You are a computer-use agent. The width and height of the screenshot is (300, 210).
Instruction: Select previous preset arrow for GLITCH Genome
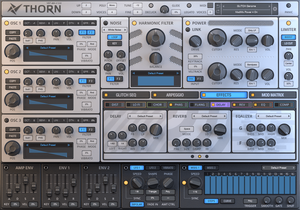(223, 6)
